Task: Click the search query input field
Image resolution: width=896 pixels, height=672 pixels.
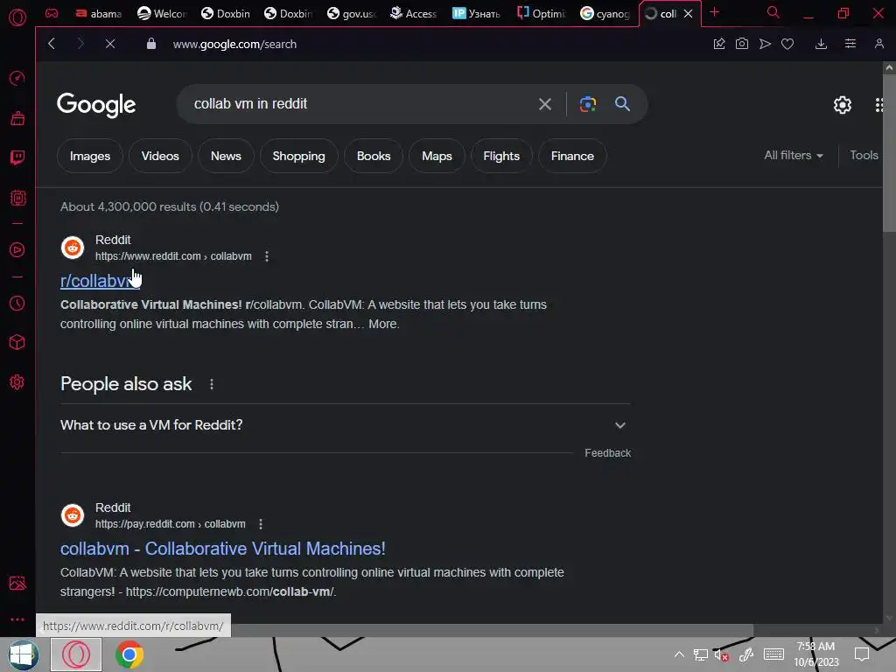Action: tap(360, 104)
